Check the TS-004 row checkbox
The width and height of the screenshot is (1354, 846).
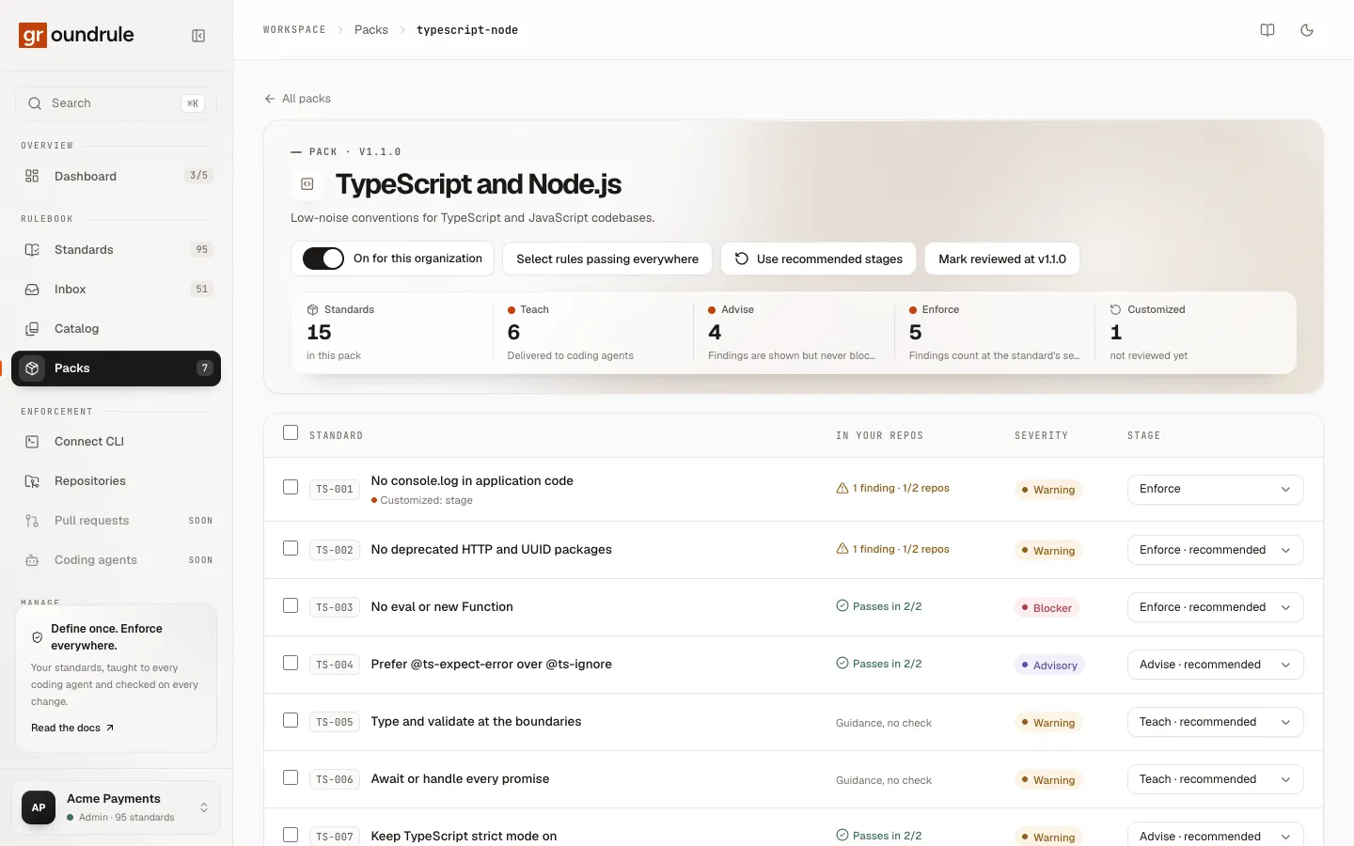point(291,663)
